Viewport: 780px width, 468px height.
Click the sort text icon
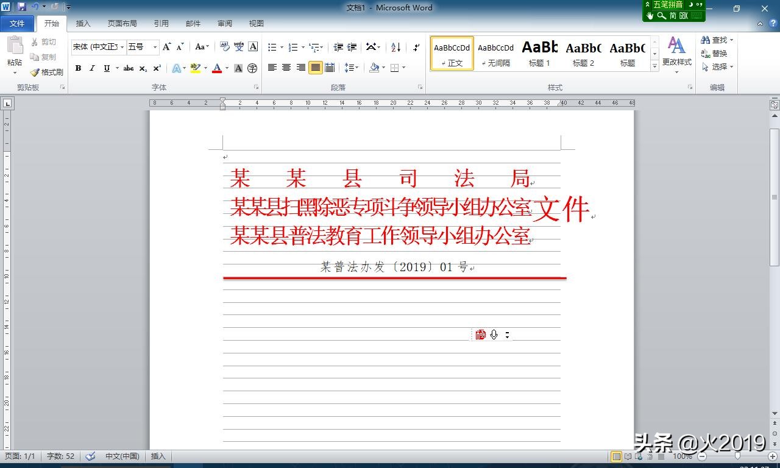point(396,48)
